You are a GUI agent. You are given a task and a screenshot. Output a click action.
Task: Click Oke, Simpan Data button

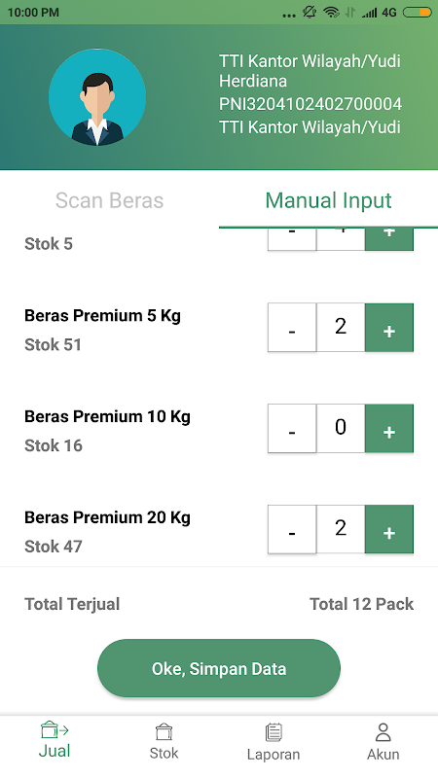click(219, 668)
